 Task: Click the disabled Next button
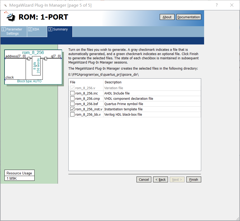[177, 179]
